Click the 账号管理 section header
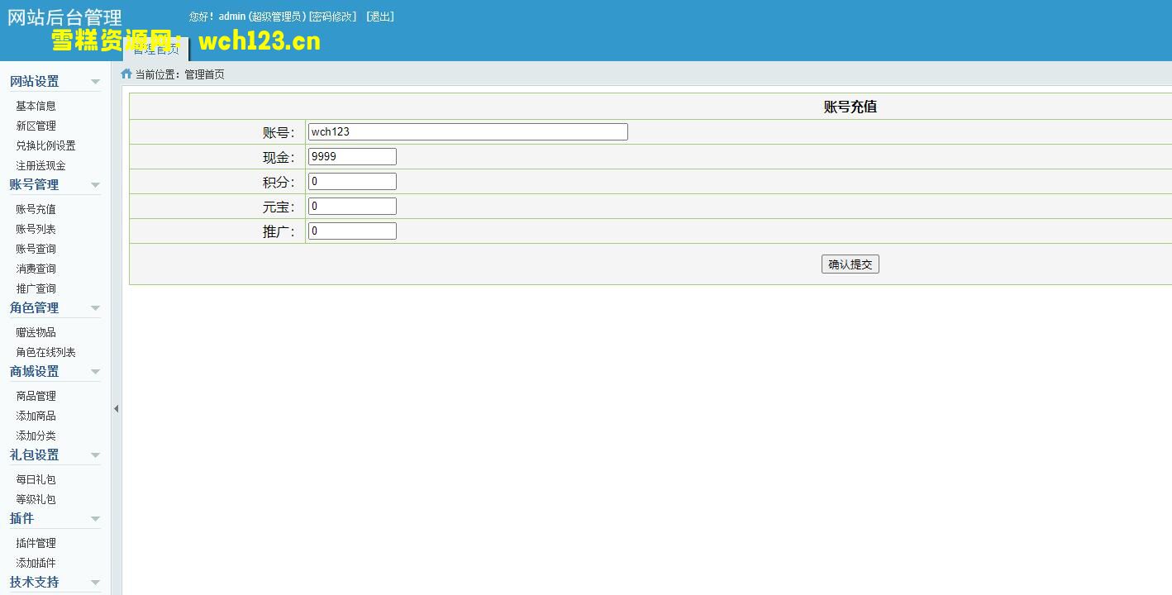1172x595 pixels. tap(35, 185)
